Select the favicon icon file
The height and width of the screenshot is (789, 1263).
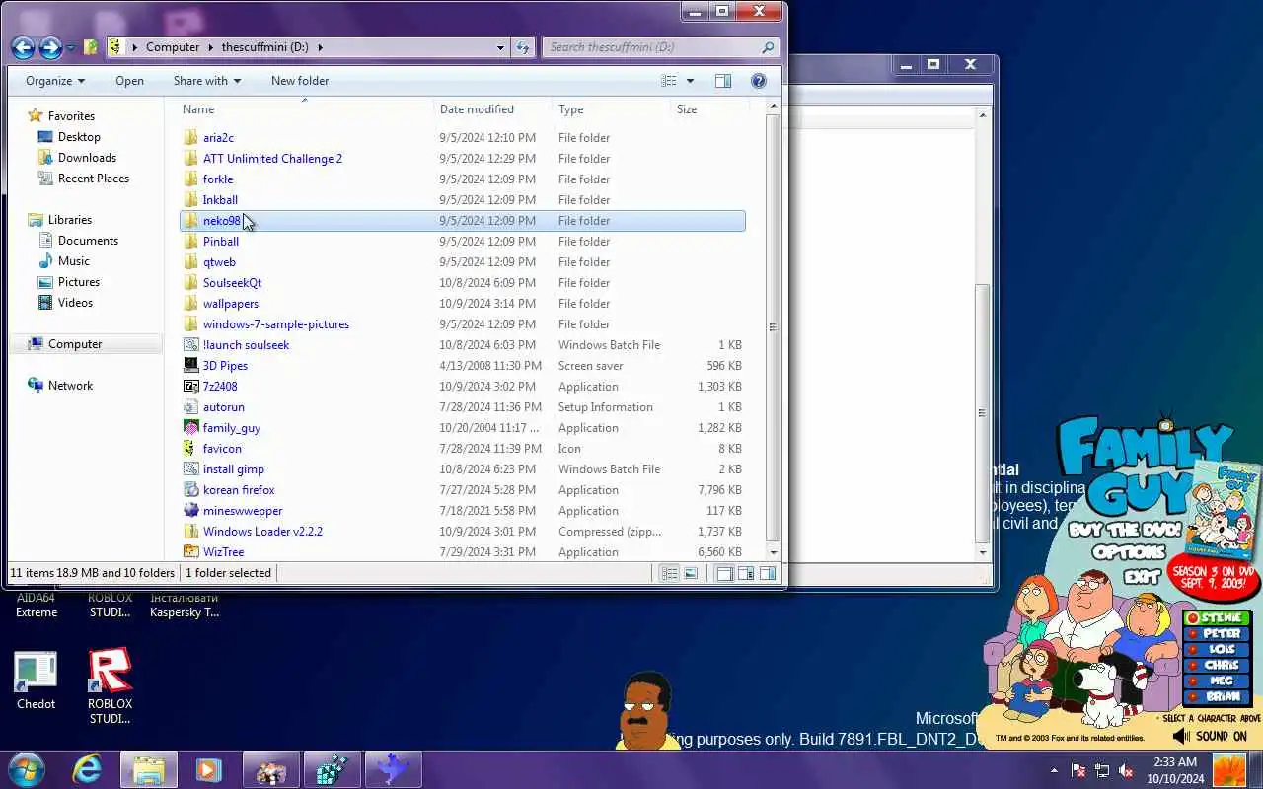point(191,449)
